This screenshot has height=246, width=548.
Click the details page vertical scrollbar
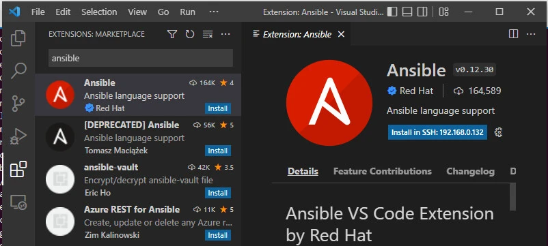point(512,197)
